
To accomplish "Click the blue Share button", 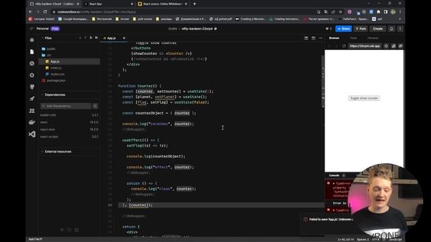I will pyautogui.click(x=343, y=29).
